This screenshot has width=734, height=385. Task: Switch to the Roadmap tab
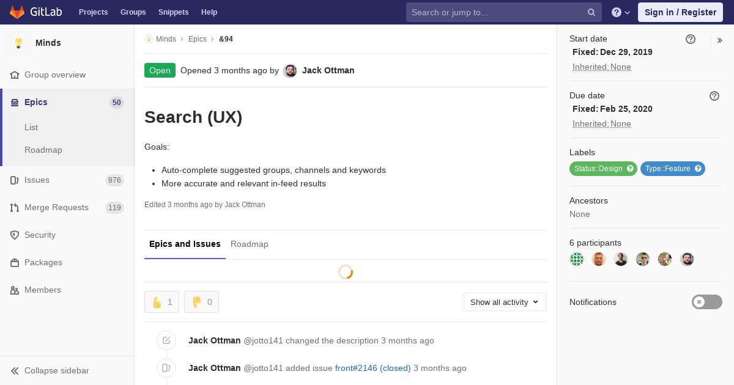250,244
